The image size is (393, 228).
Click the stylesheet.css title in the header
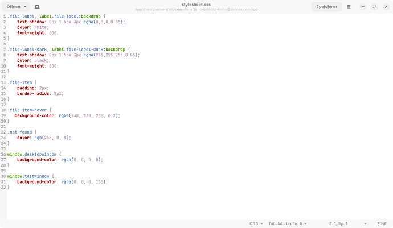tap(196, 4)
